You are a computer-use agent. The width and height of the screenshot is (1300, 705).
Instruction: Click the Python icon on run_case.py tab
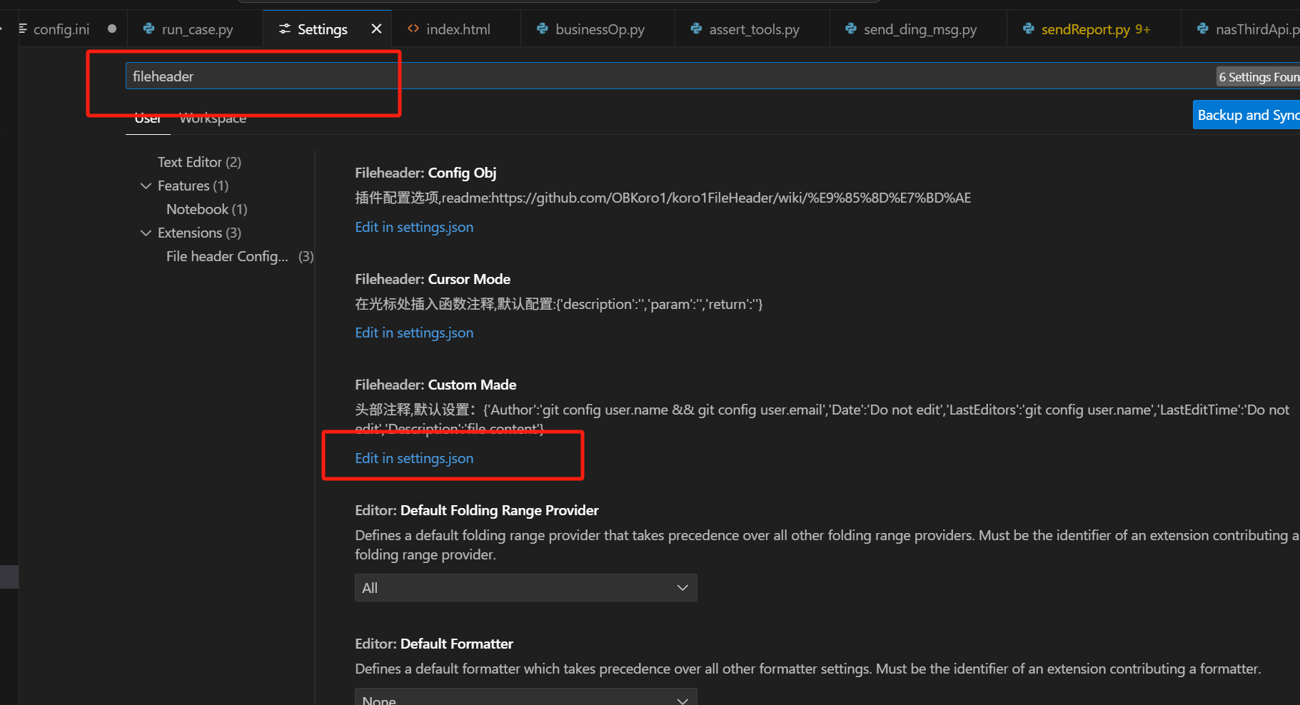click(x=148, y=29)
